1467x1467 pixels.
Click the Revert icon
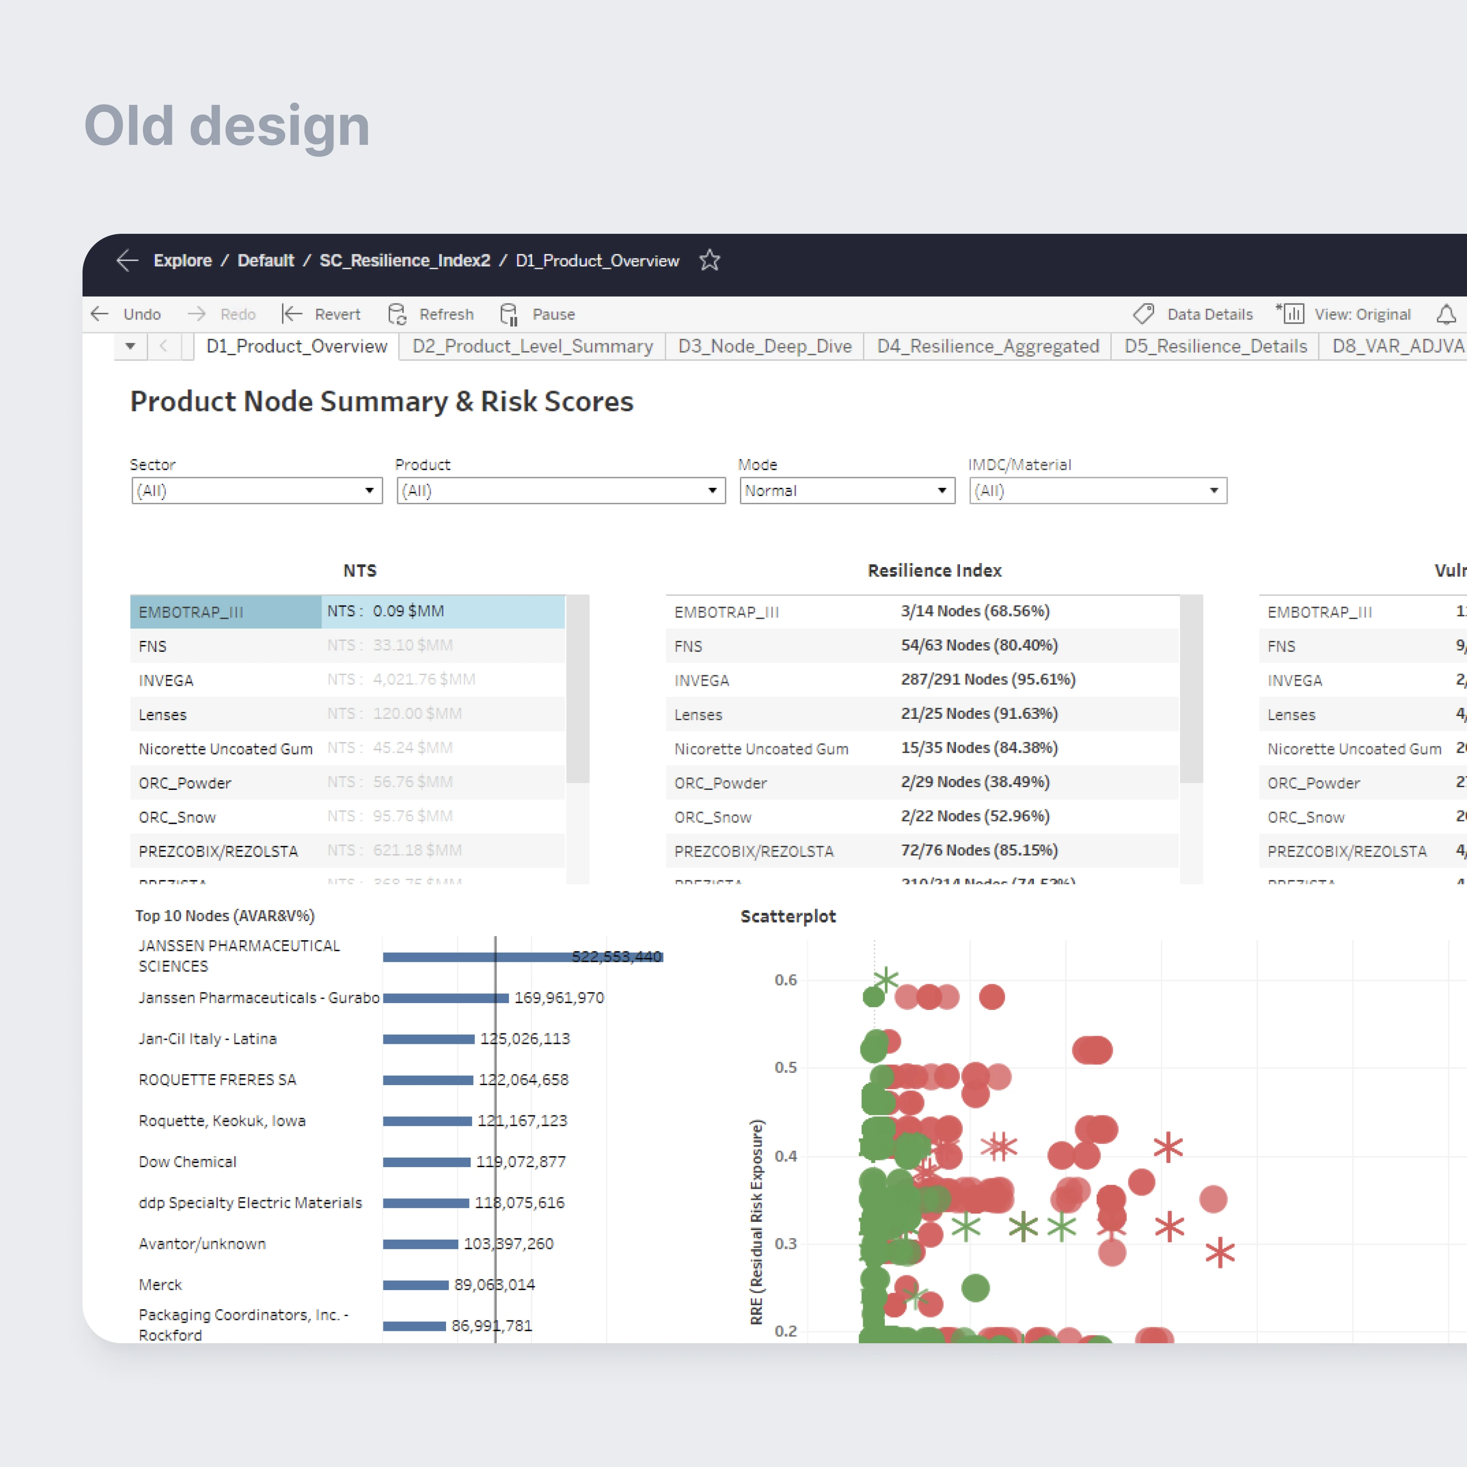[x=292, y=314]
